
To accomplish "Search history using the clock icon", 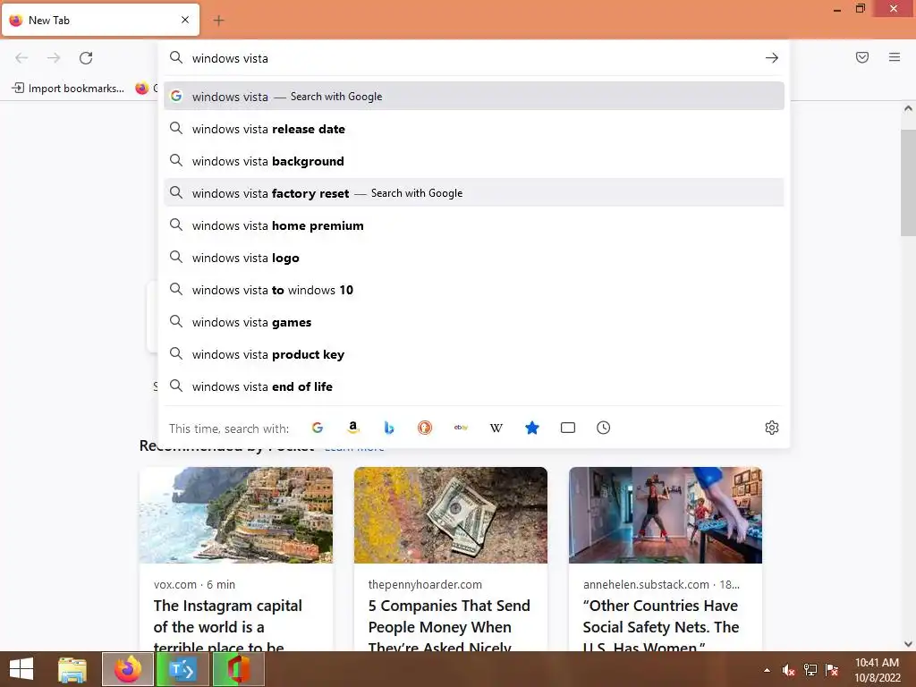I will (604, 428).
